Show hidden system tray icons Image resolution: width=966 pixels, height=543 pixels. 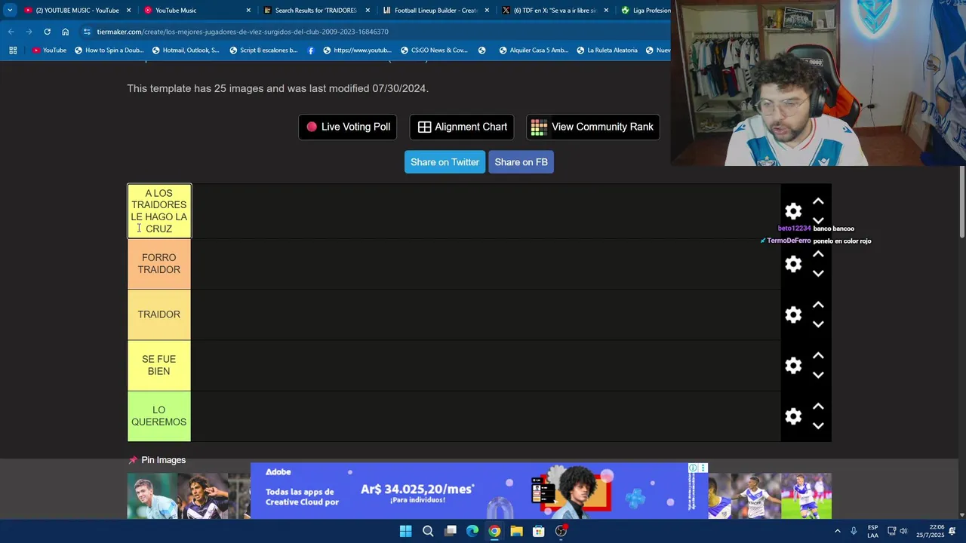836,531
